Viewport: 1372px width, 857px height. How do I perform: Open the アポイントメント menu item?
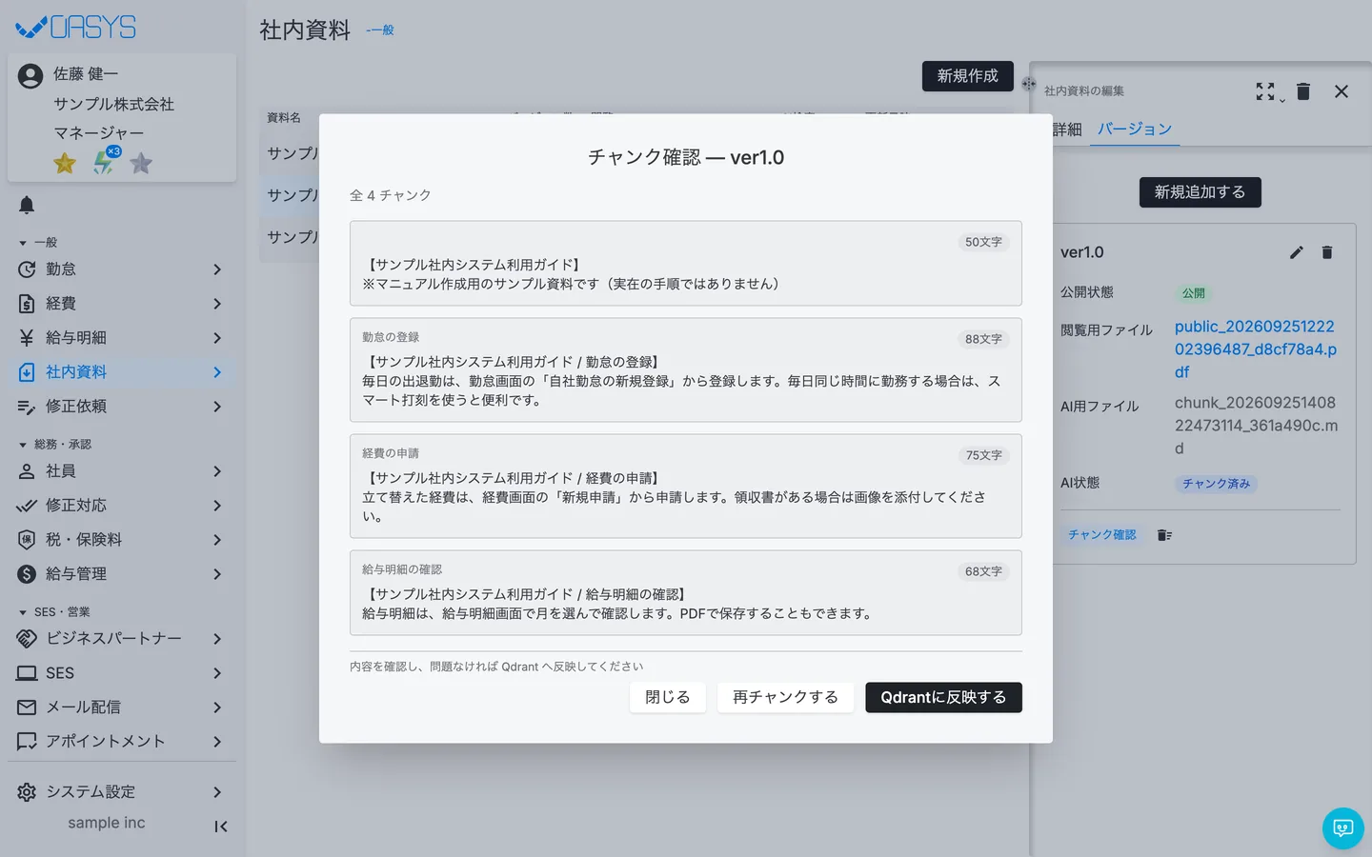(122, 742)
